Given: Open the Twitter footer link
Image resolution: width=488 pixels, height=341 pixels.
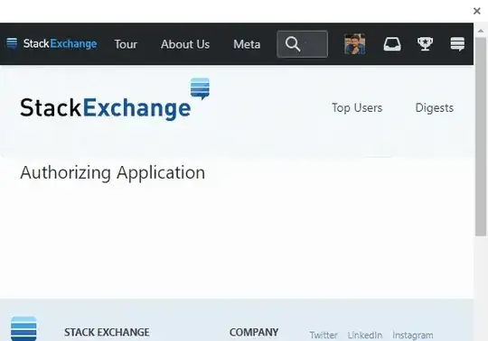Looking at the screenshot, I should coord(324,335).
